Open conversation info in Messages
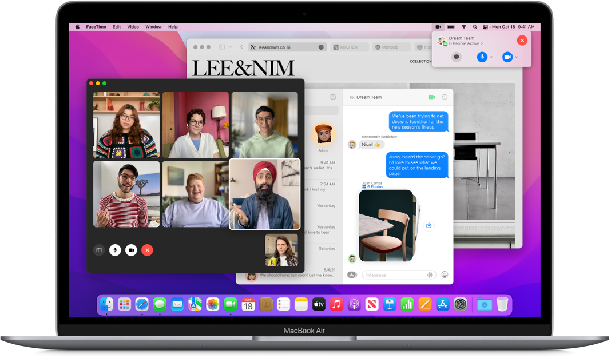This screenshot has width=611, height=358. (x=445, y=97)
